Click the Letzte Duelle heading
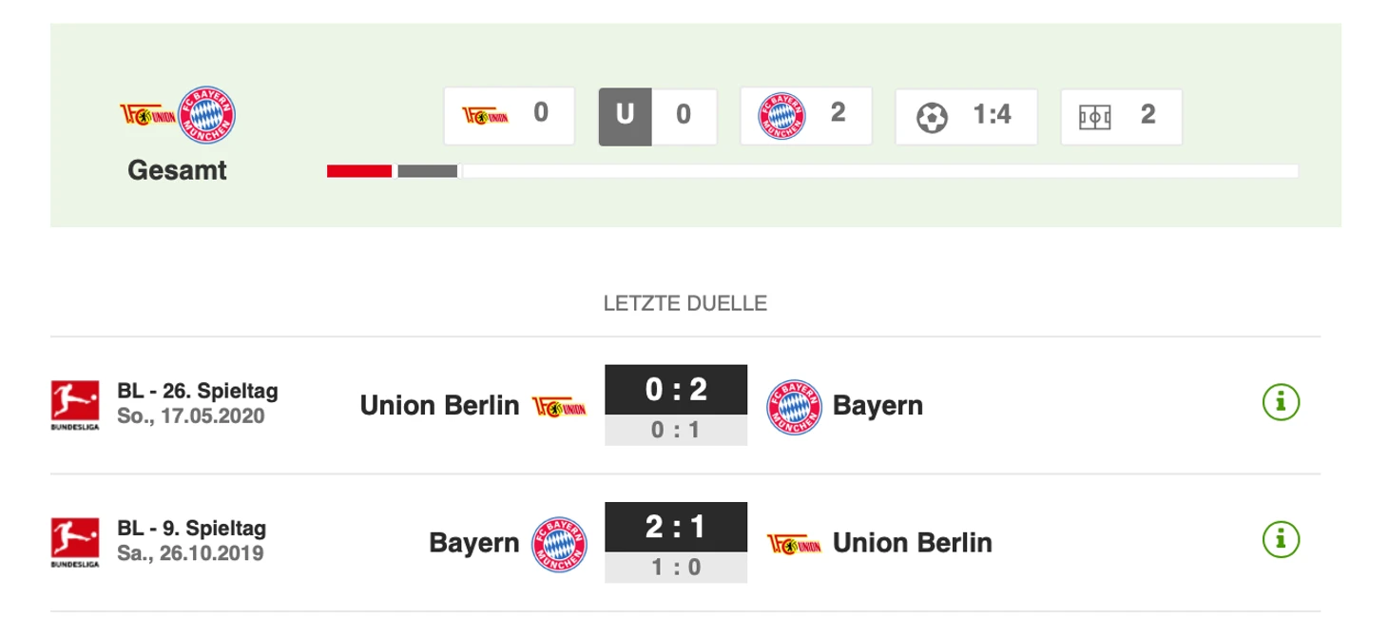 (x=684, y=304)
